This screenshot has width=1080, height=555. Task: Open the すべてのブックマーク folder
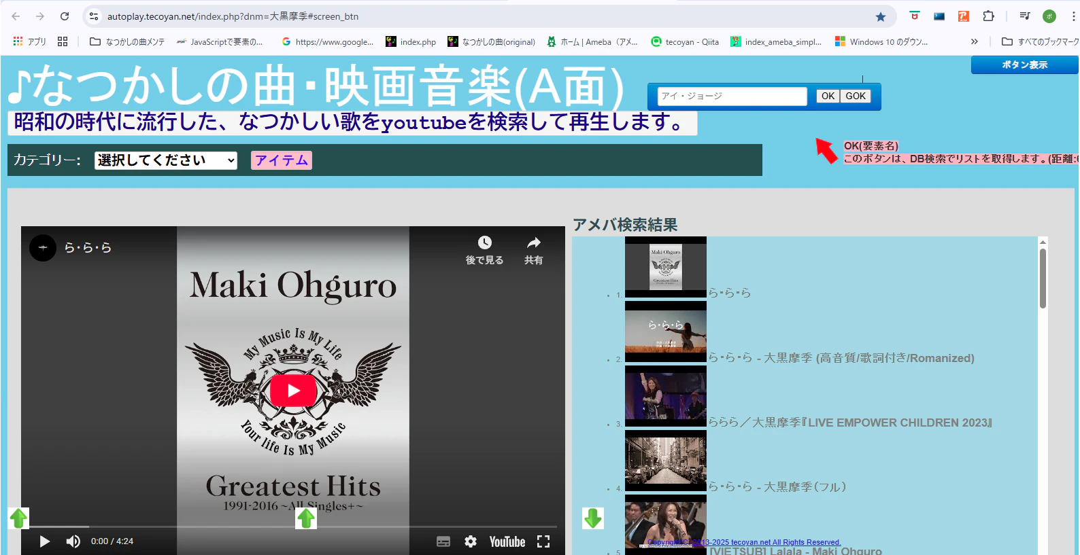pyautogui.click(x=1041, y=41)
